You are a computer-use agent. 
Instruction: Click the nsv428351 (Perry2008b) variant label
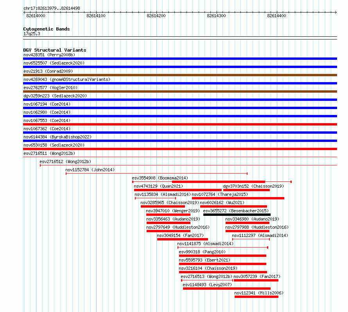[x=49, y=55]
